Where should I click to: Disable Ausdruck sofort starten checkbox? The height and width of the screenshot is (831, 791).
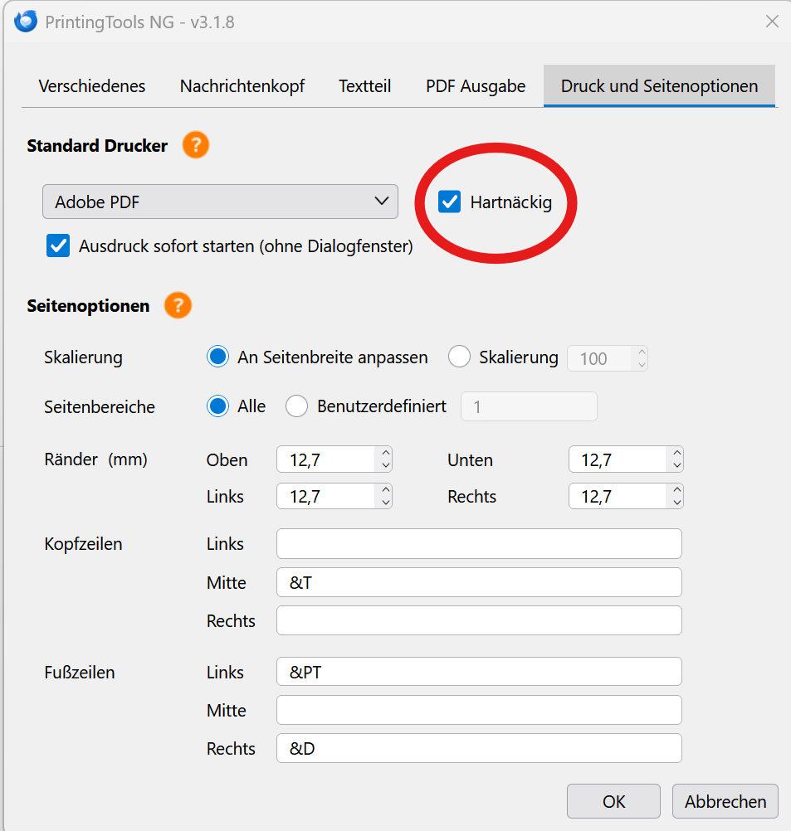58,246
